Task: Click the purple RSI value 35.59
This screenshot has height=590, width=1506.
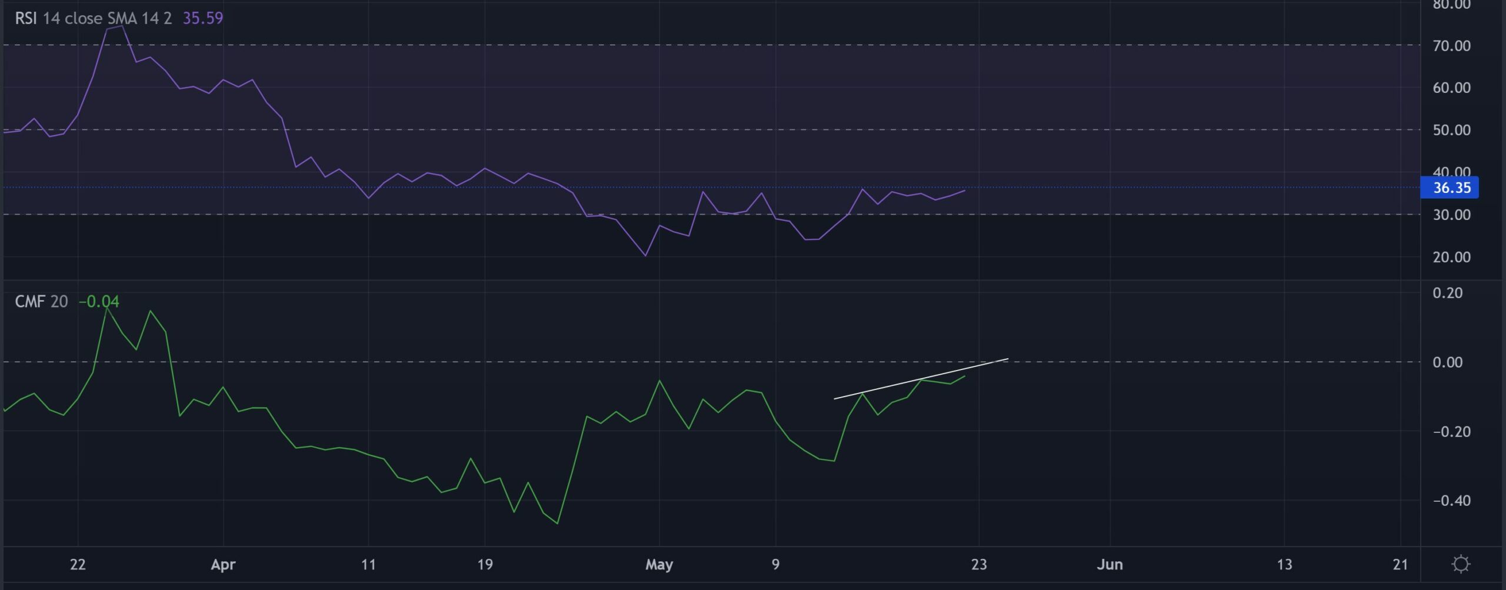Action: point(202,18)
